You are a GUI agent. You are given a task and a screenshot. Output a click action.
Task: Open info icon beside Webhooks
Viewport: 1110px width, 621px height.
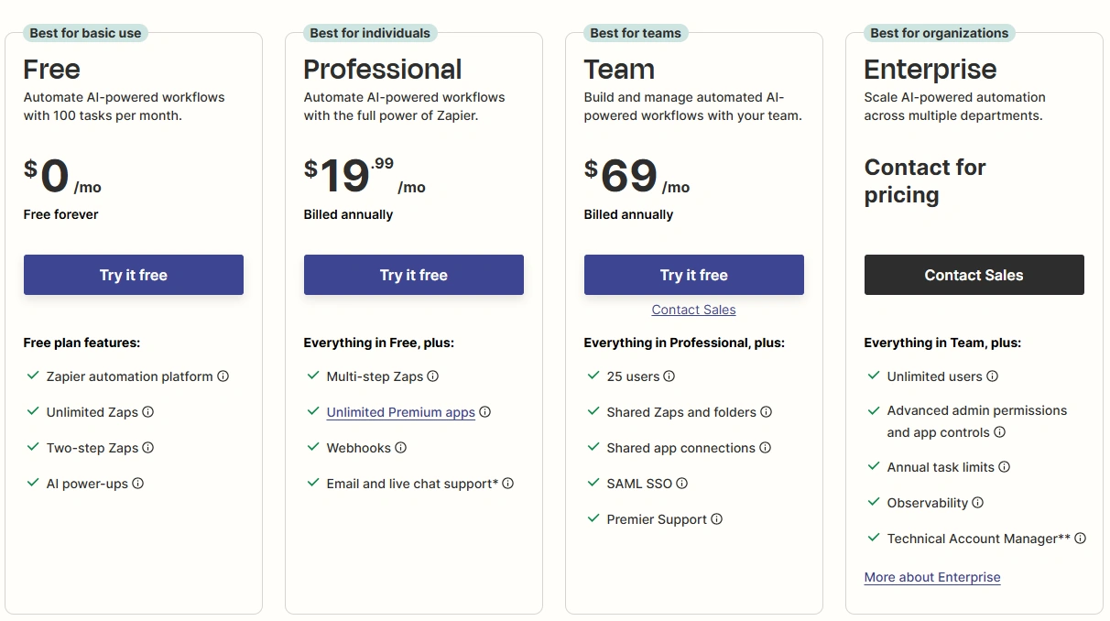click(401, 448)
